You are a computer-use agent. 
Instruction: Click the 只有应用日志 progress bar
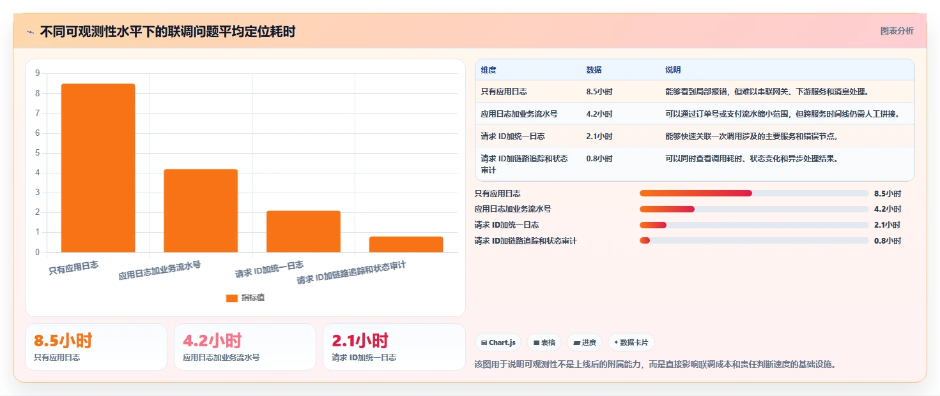tap(754, 193)
